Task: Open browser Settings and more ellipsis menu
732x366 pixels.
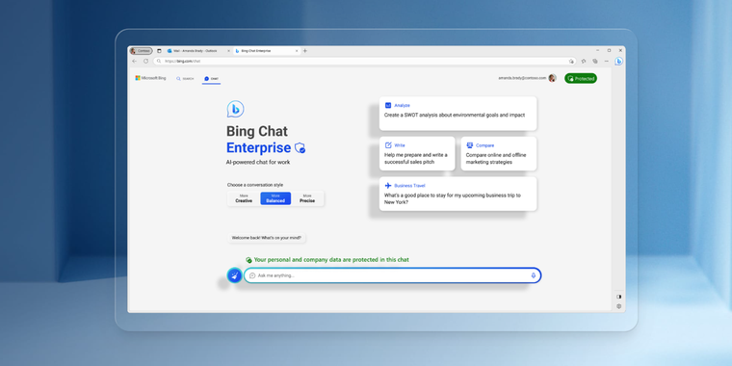Action: pos(607,61)
